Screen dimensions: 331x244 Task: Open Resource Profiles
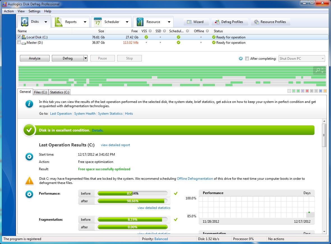270,22
